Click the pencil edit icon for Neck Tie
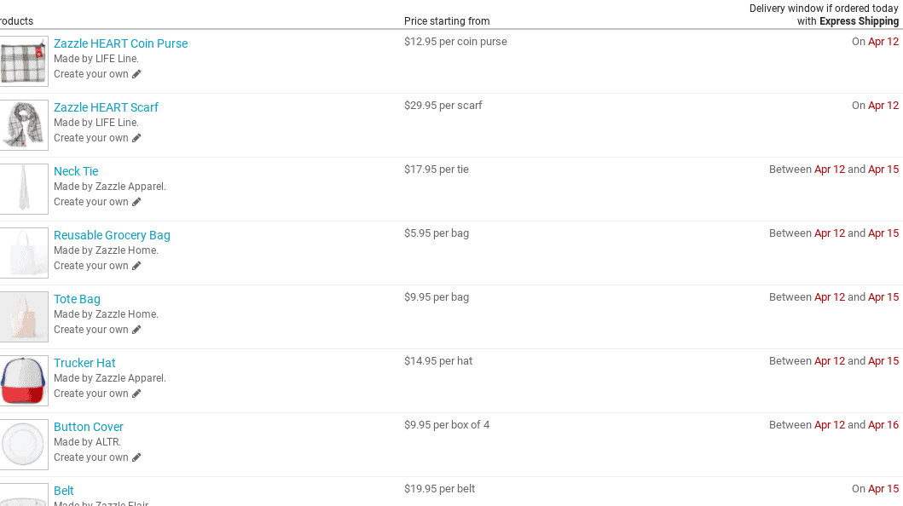The width and height of the screenshot is (903, 506). [136, 202]
